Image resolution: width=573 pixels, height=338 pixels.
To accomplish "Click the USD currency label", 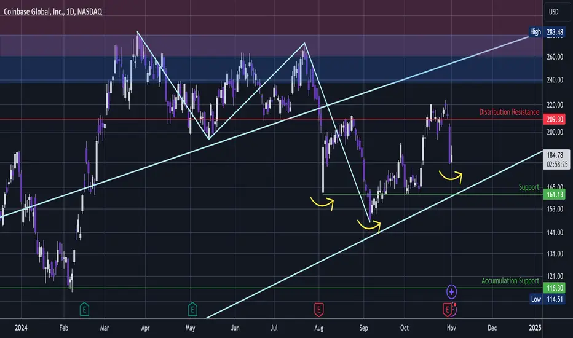I will point(553,12).
